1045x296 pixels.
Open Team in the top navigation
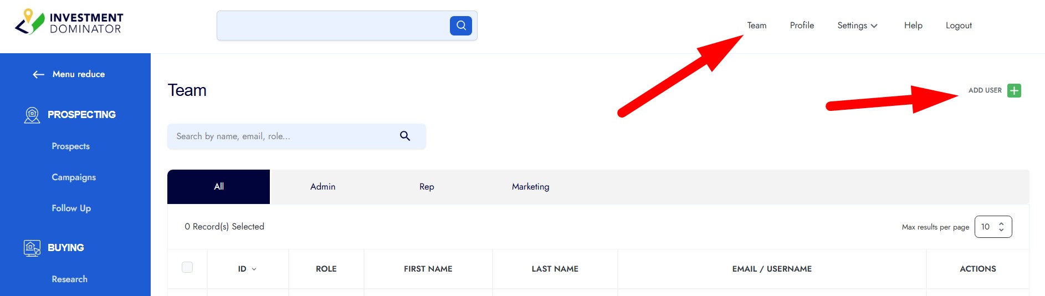click(x=756, y=25)
